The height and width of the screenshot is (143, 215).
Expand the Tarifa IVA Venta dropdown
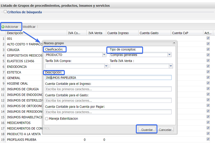[171, 66]
